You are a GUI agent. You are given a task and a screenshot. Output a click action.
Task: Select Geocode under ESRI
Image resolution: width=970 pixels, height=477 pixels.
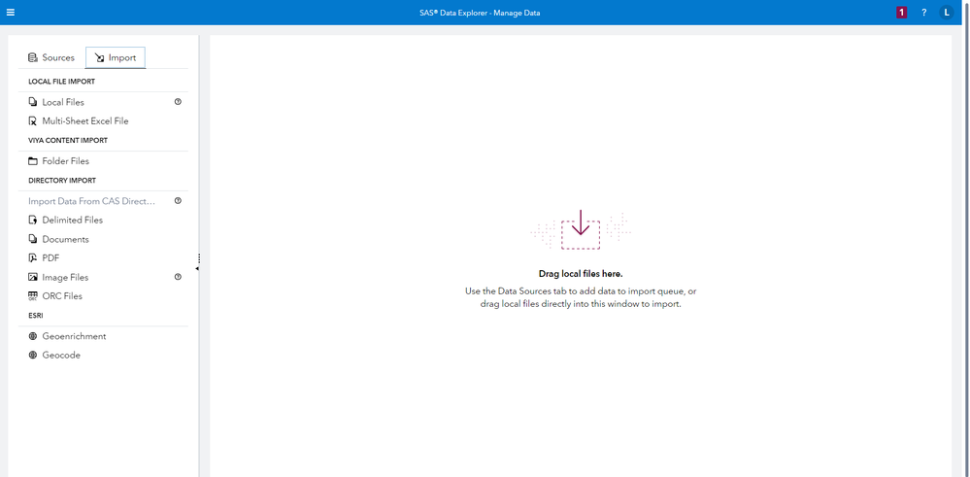[61, 356]
